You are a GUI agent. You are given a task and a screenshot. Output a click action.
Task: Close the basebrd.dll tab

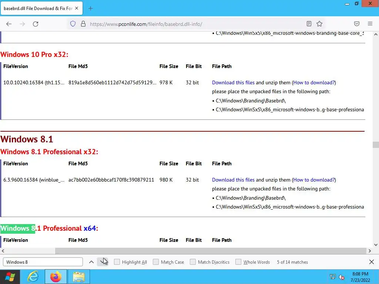point(77,8)
